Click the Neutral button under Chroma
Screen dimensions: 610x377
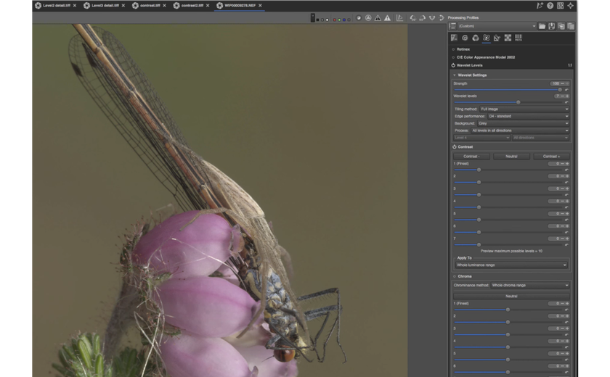point(511,296)
